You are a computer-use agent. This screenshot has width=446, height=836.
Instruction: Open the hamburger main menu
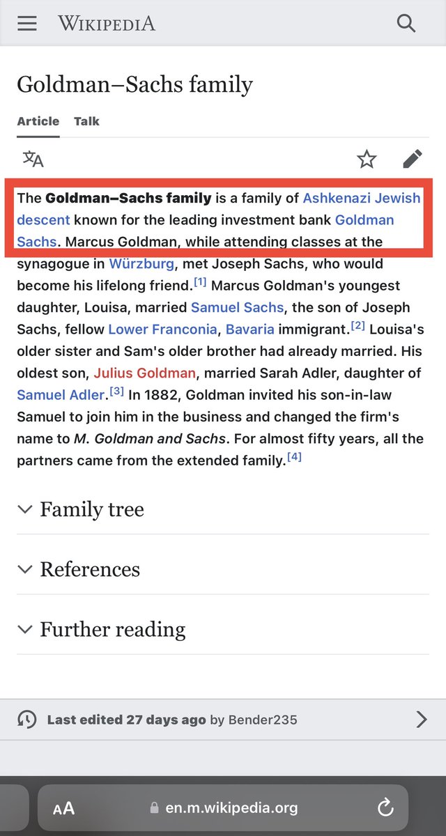(x=27, y=23)
